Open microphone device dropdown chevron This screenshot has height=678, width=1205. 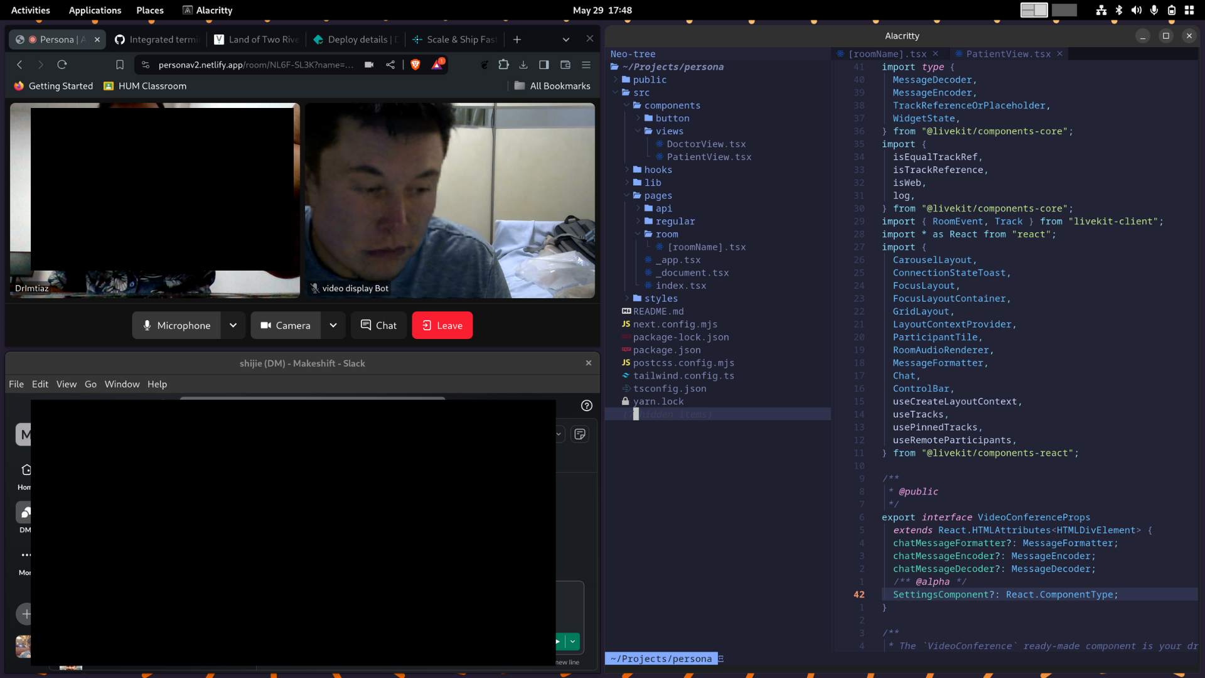pyautogui.click(x=233, y=325)
